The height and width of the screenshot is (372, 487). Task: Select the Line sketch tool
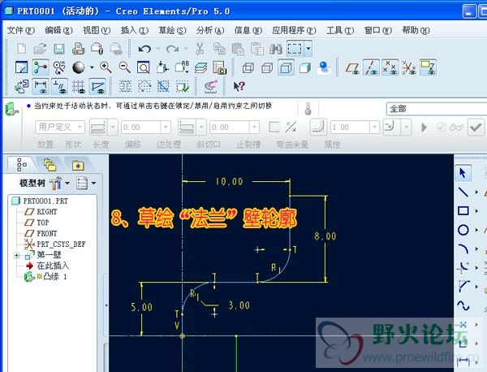(463, 192)
